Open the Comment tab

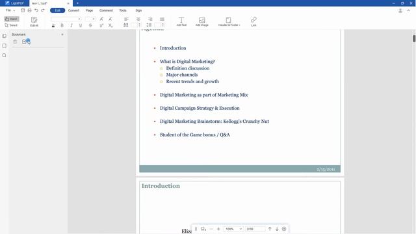[106, 10]
